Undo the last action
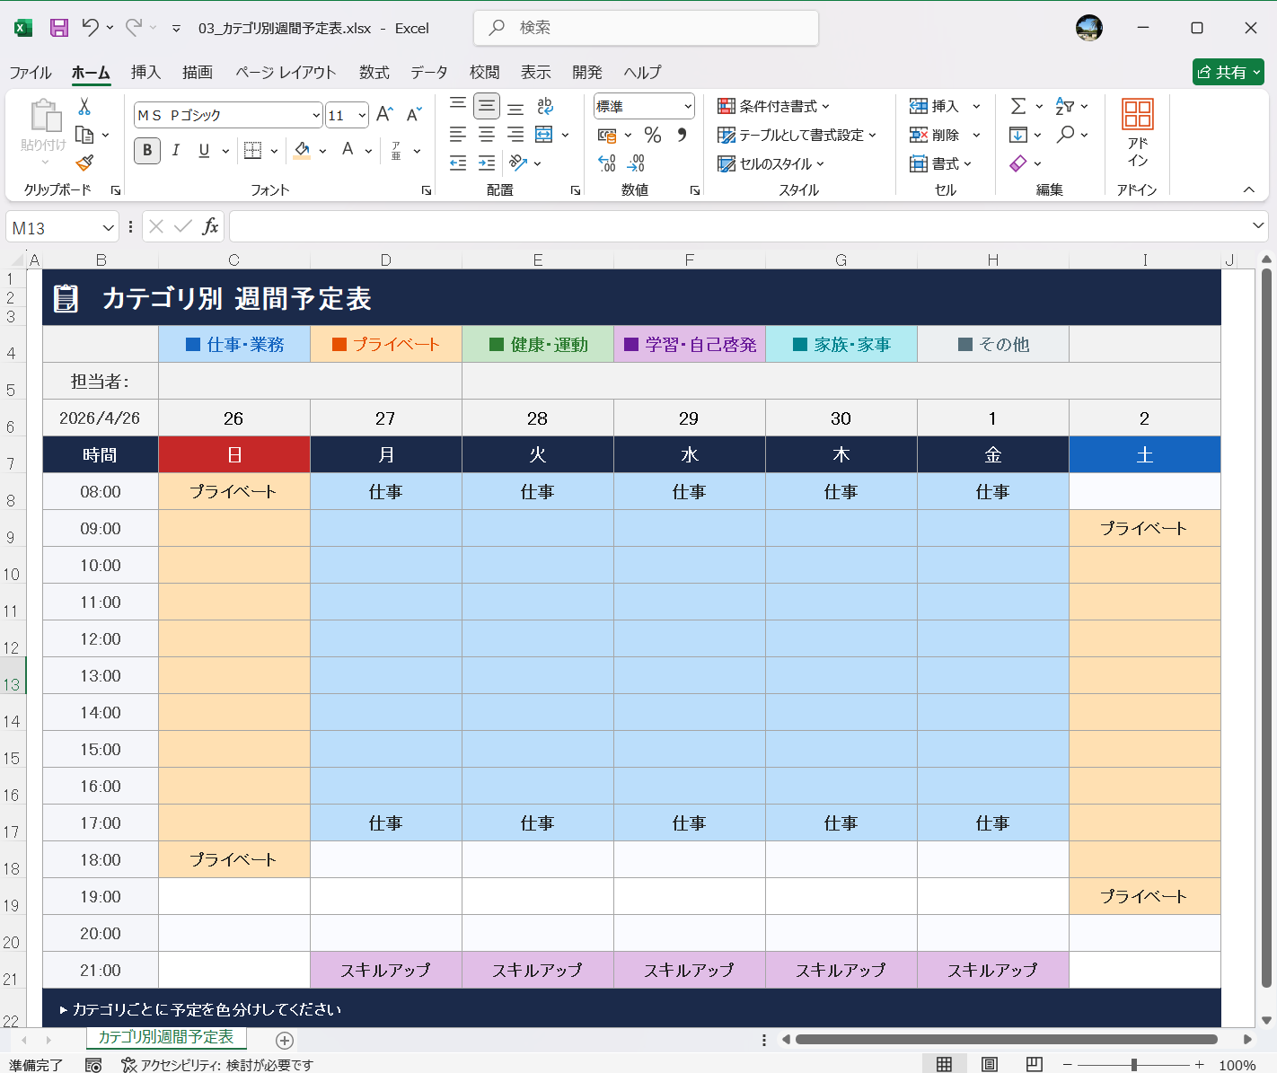 pos(90,28)
